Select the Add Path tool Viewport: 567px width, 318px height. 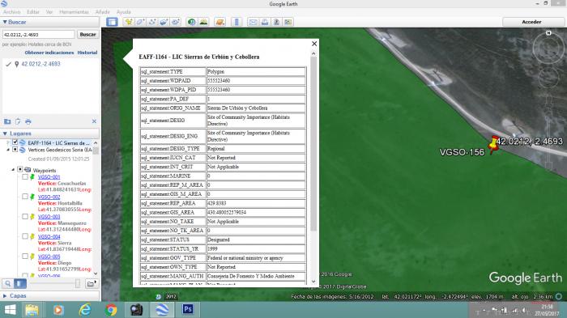tap(152, 22)
